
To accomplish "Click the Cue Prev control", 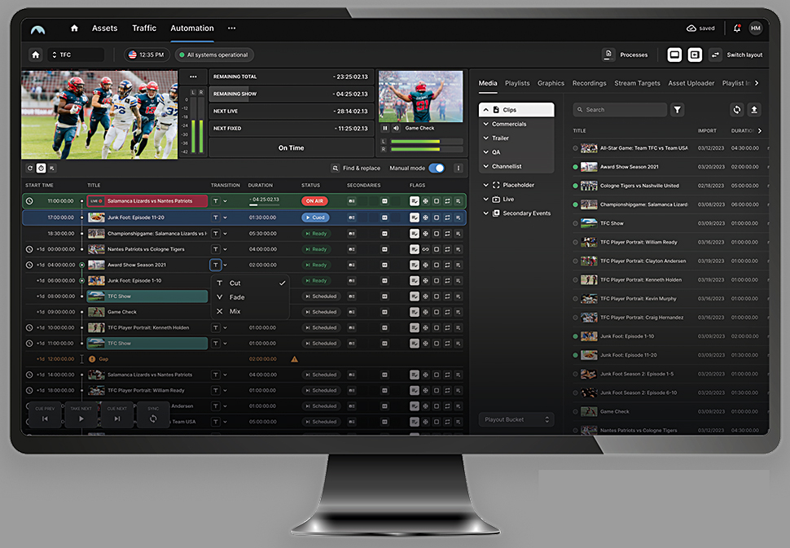I will pyautogui.click(x=45, y=414).
